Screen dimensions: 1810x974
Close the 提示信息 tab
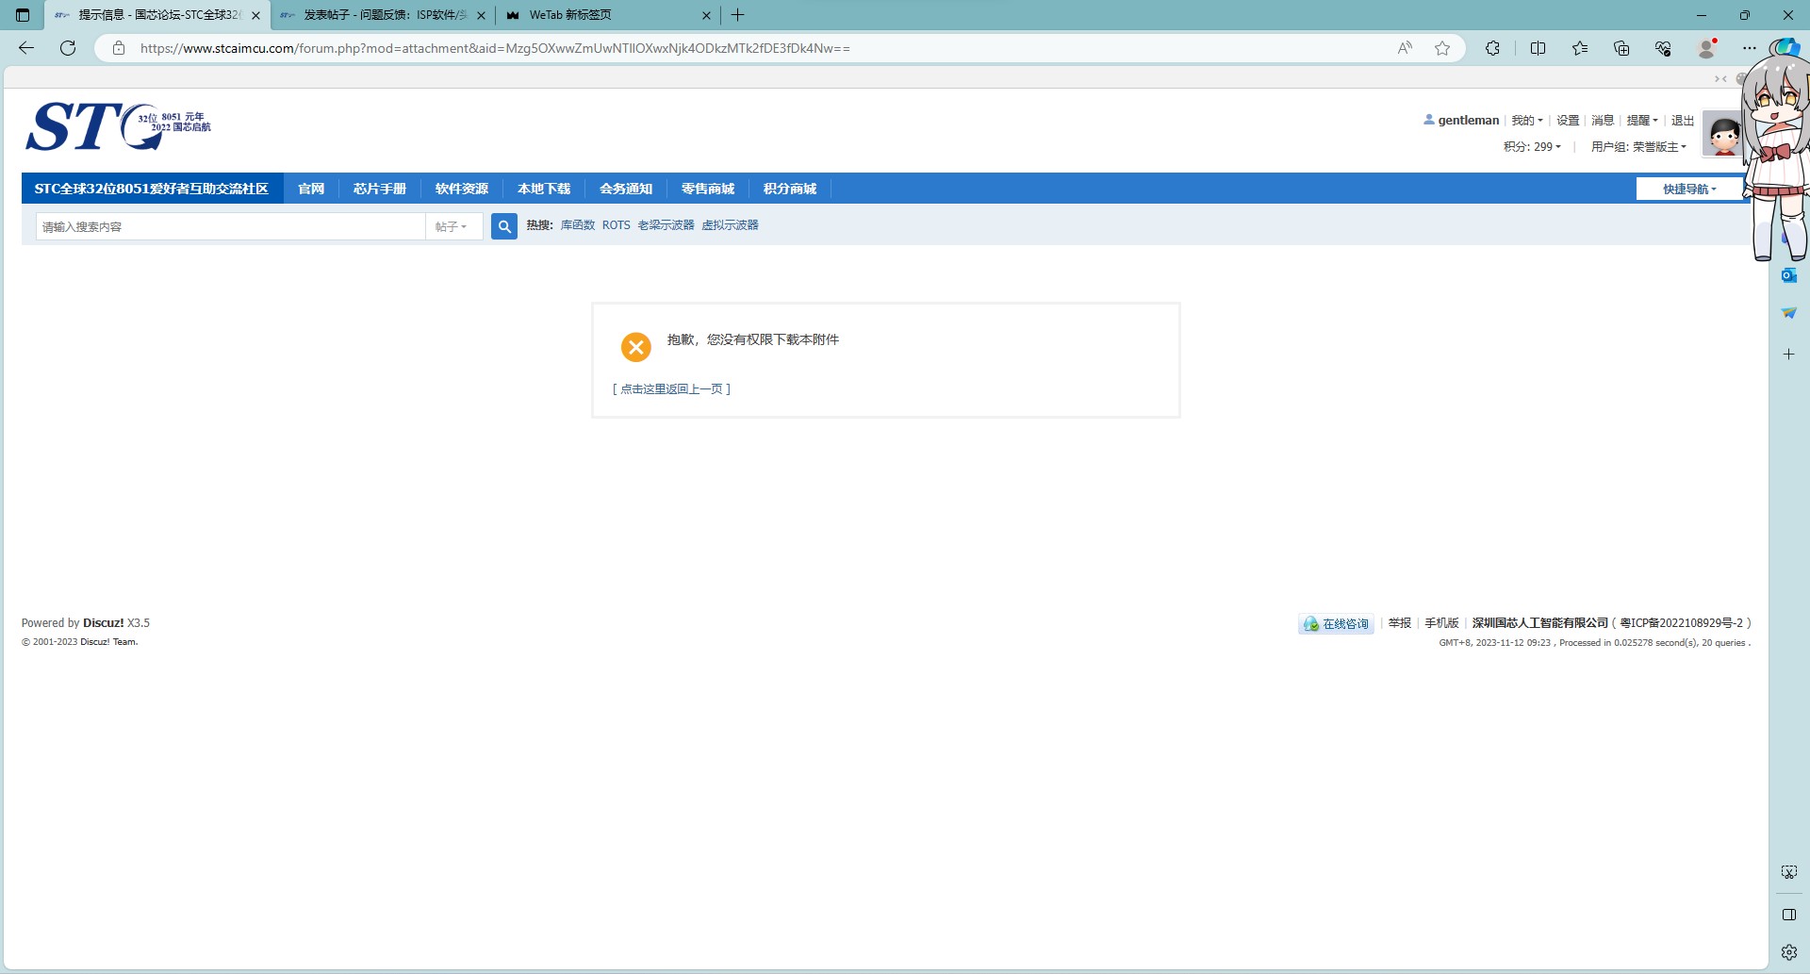(255, 15)
